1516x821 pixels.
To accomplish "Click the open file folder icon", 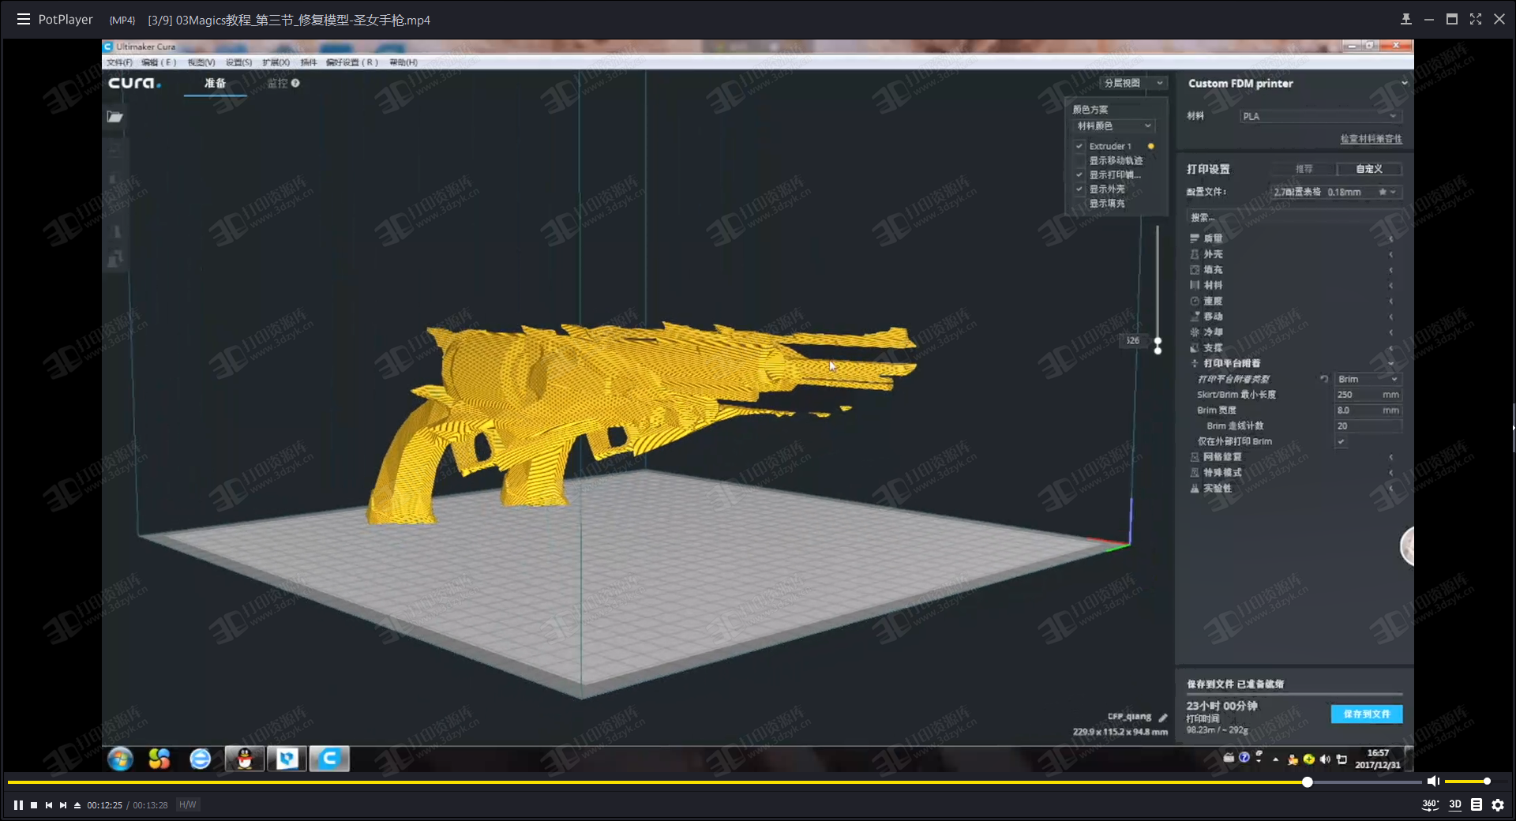I will coord(115,117).
